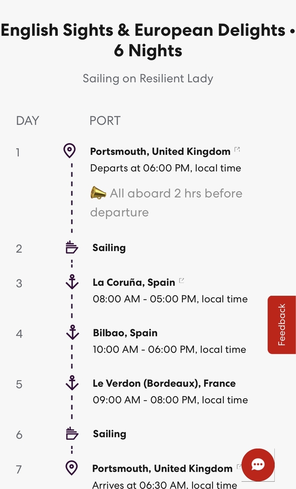The width and height of the screenshot is (296, 489).
Task: Select Le Verdon (Bordeaux), France entry
Action: tap(164, 383)
